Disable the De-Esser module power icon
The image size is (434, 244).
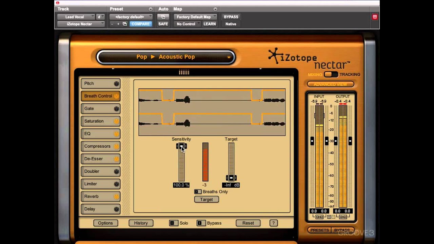click(x=116, y=159)
